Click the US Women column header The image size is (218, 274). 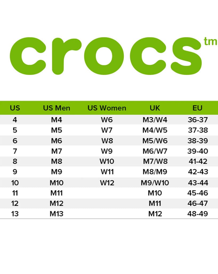pos(107,108)
